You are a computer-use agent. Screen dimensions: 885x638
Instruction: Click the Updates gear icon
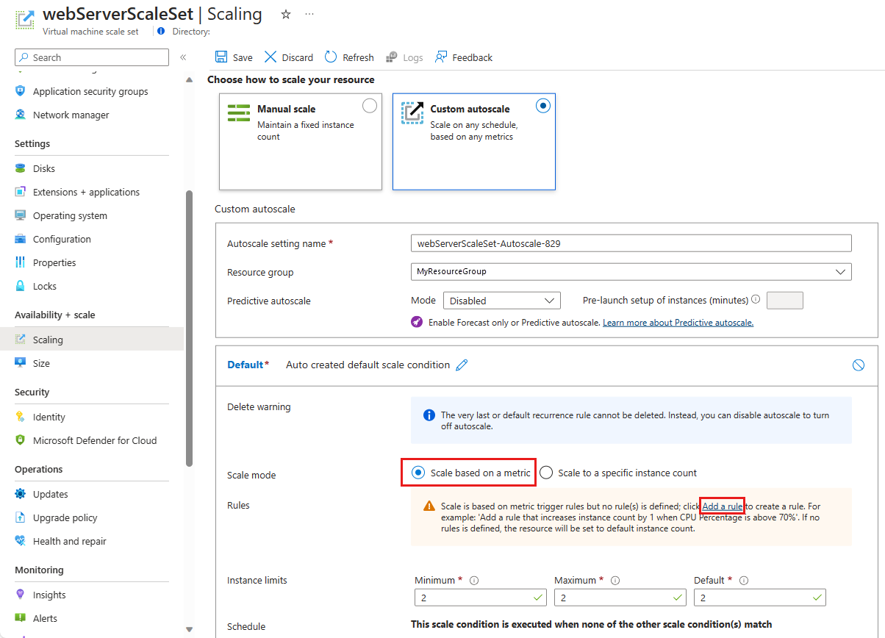[20, 494]
